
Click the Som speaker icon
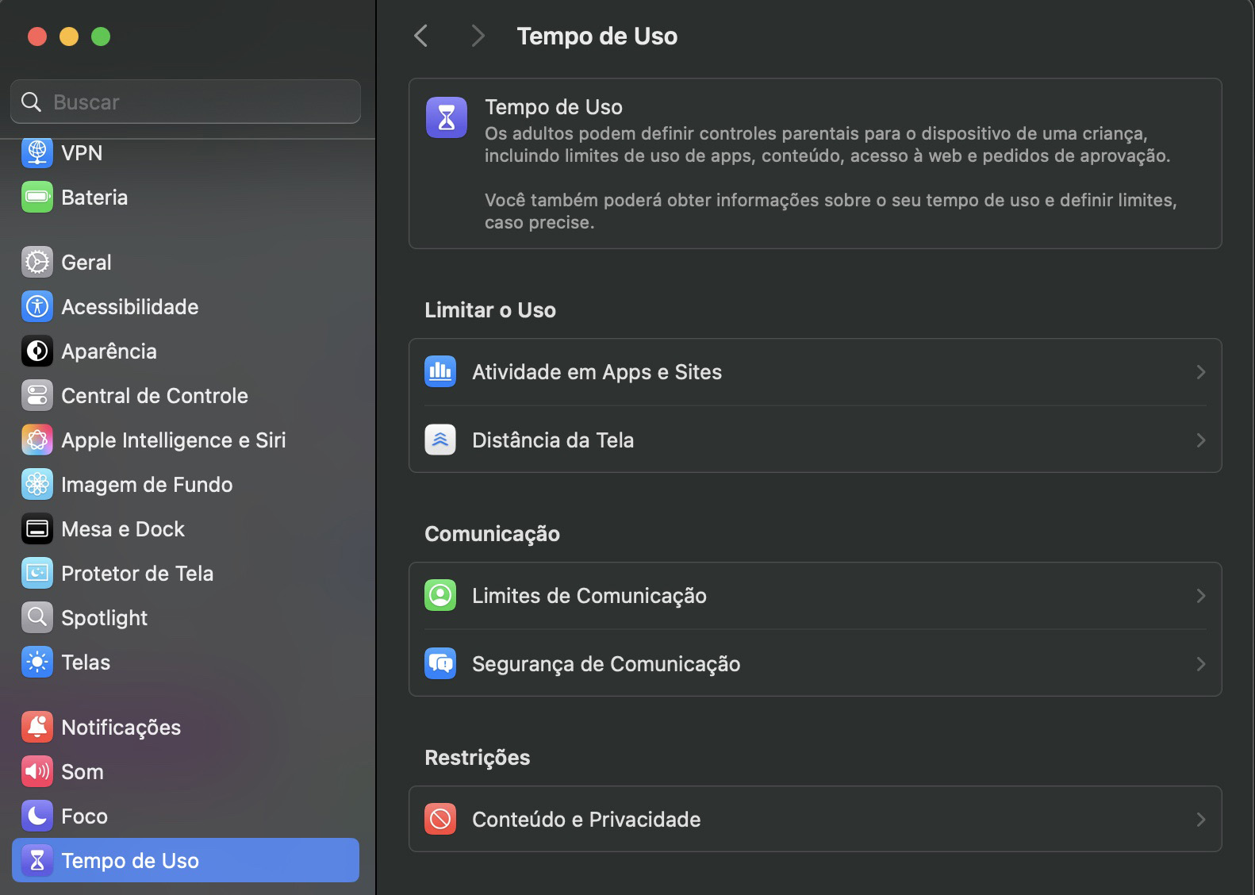(37, 771)
